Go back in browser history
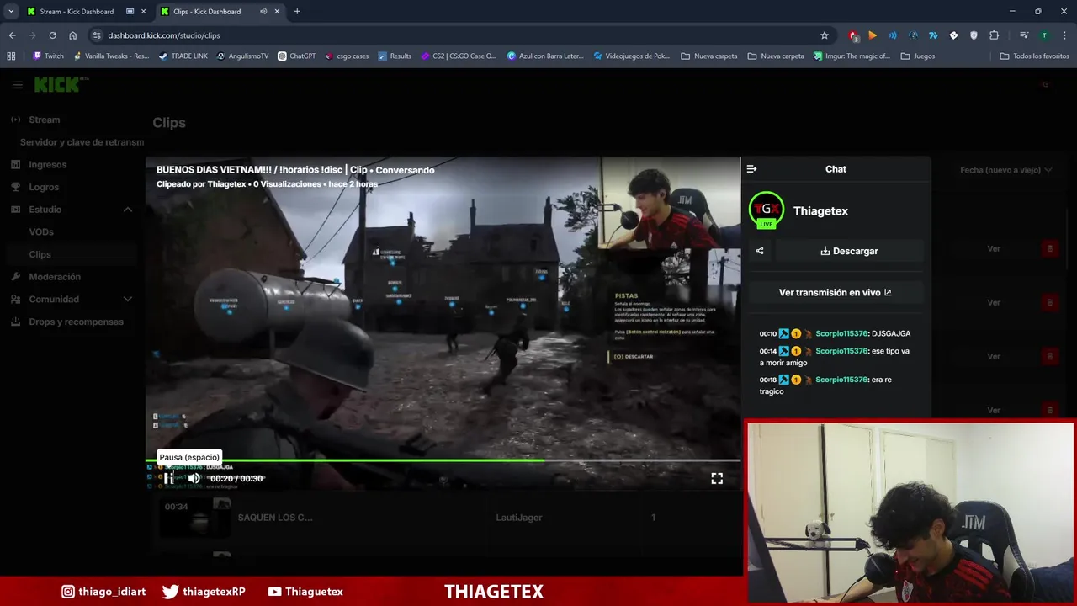The width and height of the screenshot is (1077, 606). 12,35
